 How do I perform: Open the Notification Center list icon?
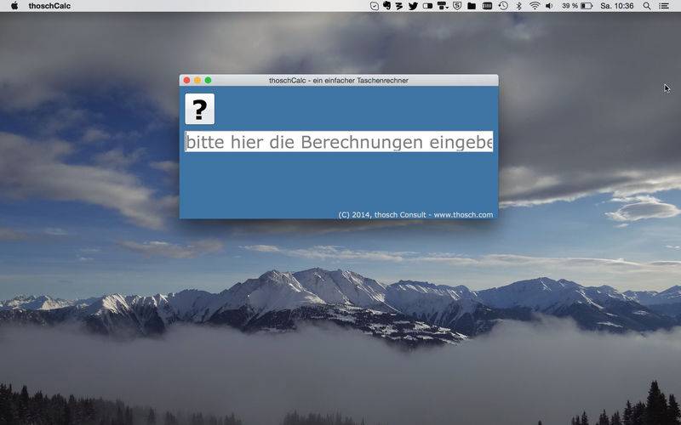664,6
